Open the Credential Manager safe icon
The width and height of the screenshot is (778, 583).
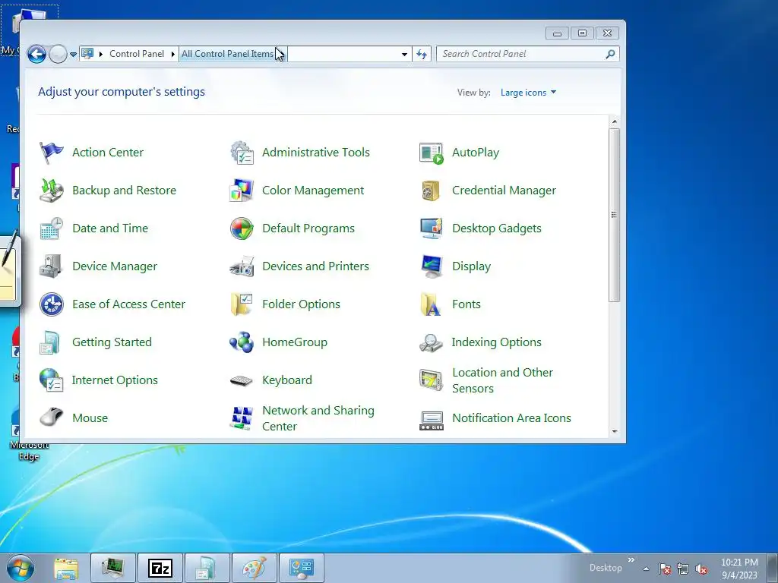tap(432, 191)
